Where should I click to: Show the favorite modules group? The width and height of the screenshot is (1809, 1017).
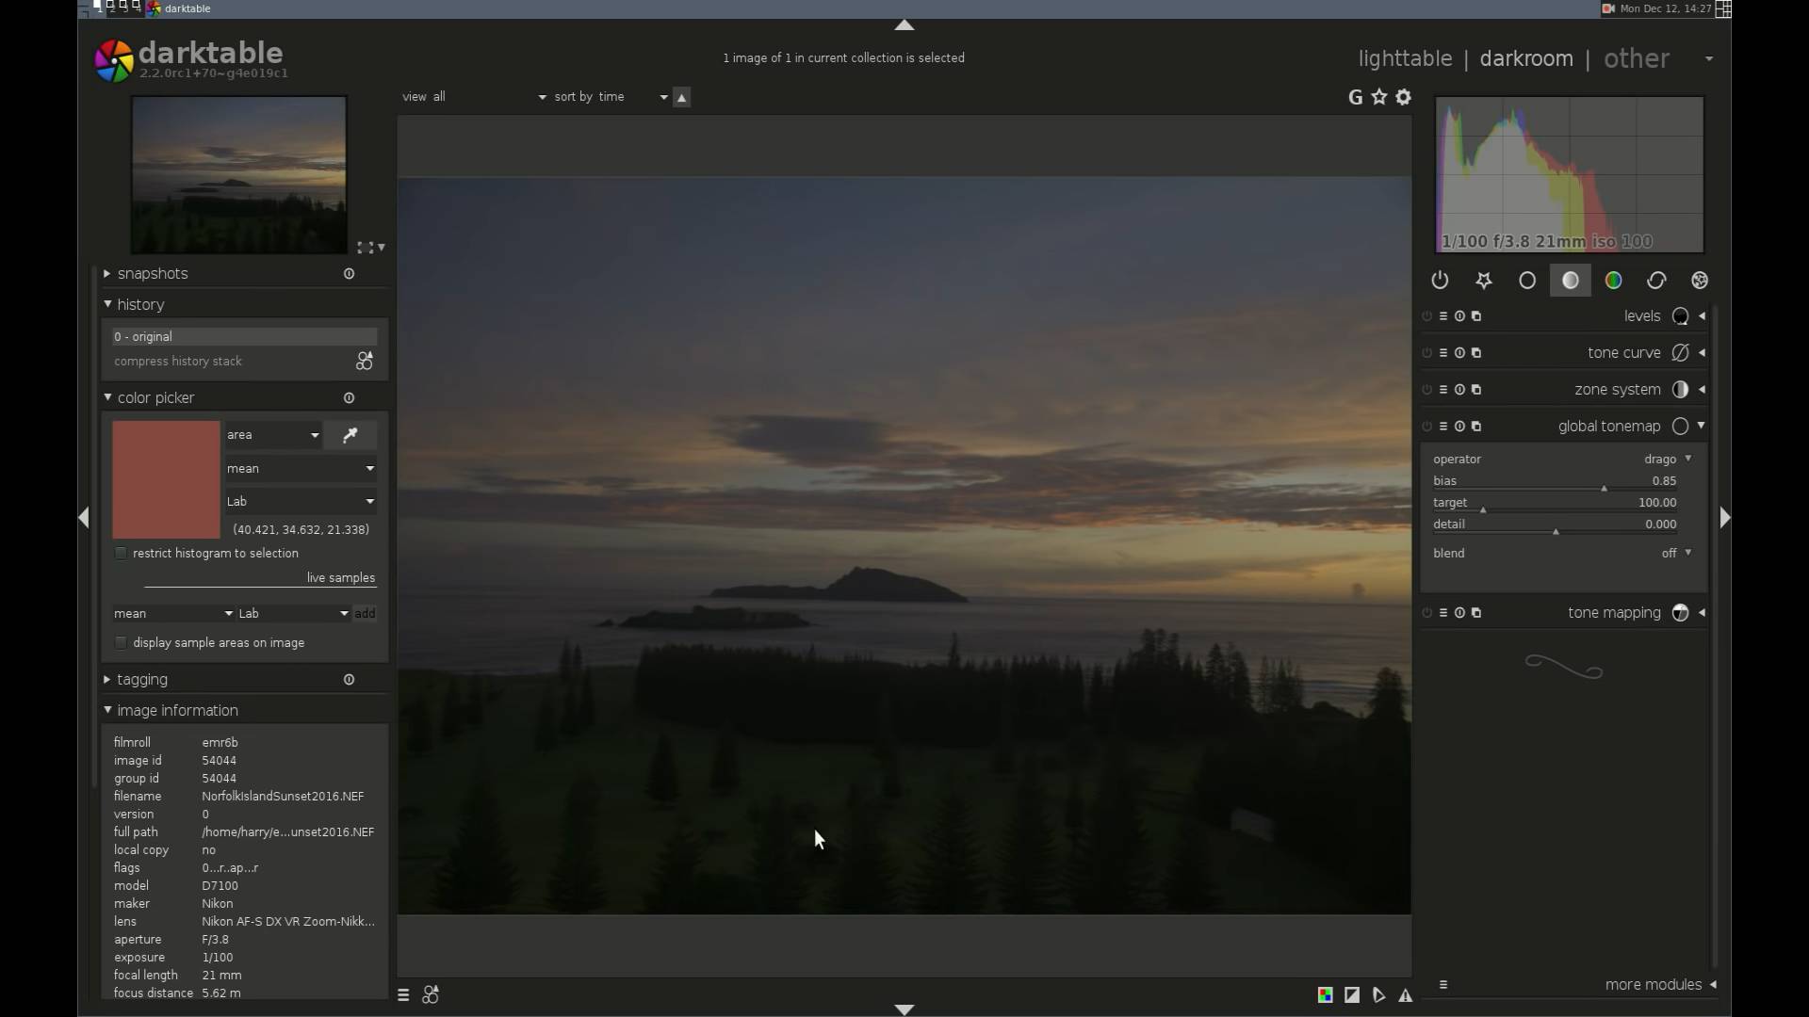coord(1484,281)
